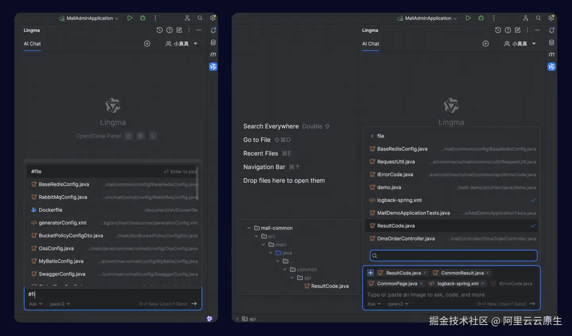Choose BucketPolicyConfigDto.java from left file suggestions
The height and width of the screenshot is (336, 572).
tap(113, 236)
